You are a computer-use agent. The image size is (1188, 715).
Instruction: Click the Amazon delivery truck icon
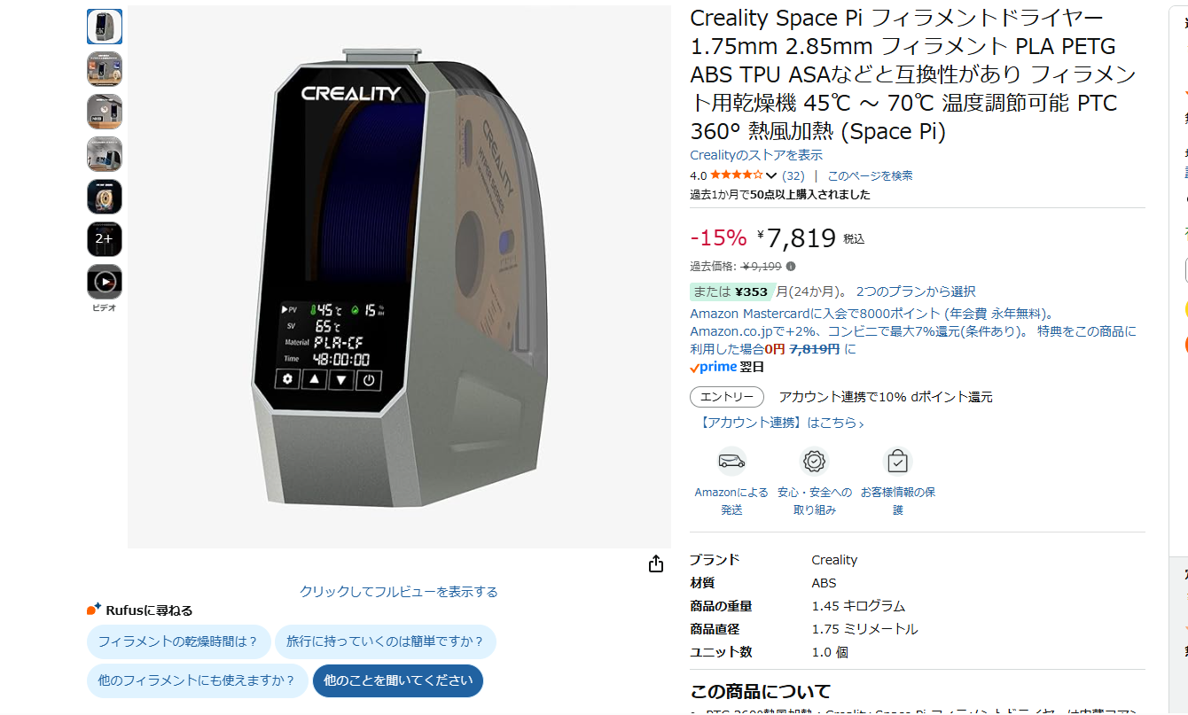pos(731,462)
